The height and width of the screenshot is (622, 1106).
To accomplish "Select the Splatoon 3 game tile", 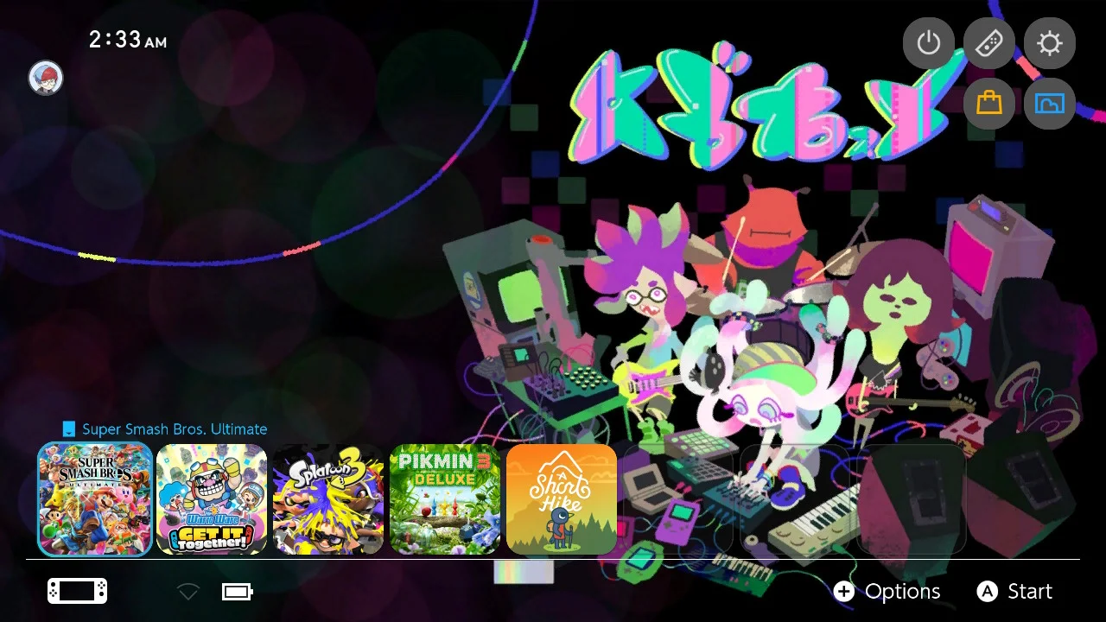I will pyautogui.click(x=328, y=499).
